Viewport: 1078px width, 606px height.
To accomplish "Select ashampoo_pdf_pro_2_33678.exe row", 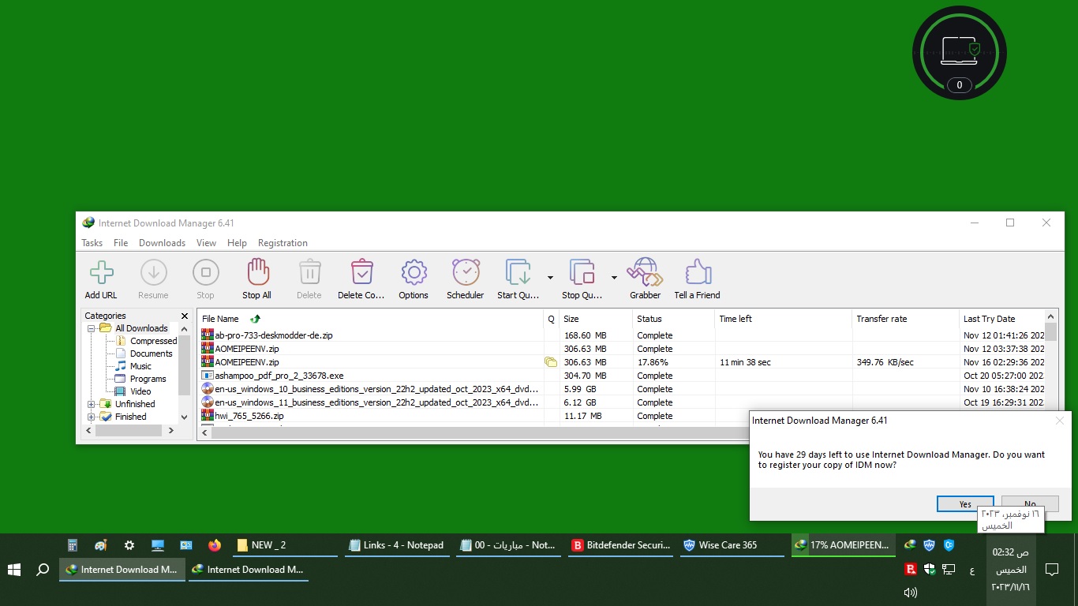I will pyautogui.click(x=622, y=376).
